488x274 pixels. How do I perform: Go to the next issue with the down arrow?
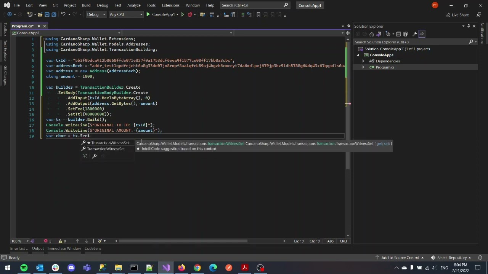tap(87, 241)
